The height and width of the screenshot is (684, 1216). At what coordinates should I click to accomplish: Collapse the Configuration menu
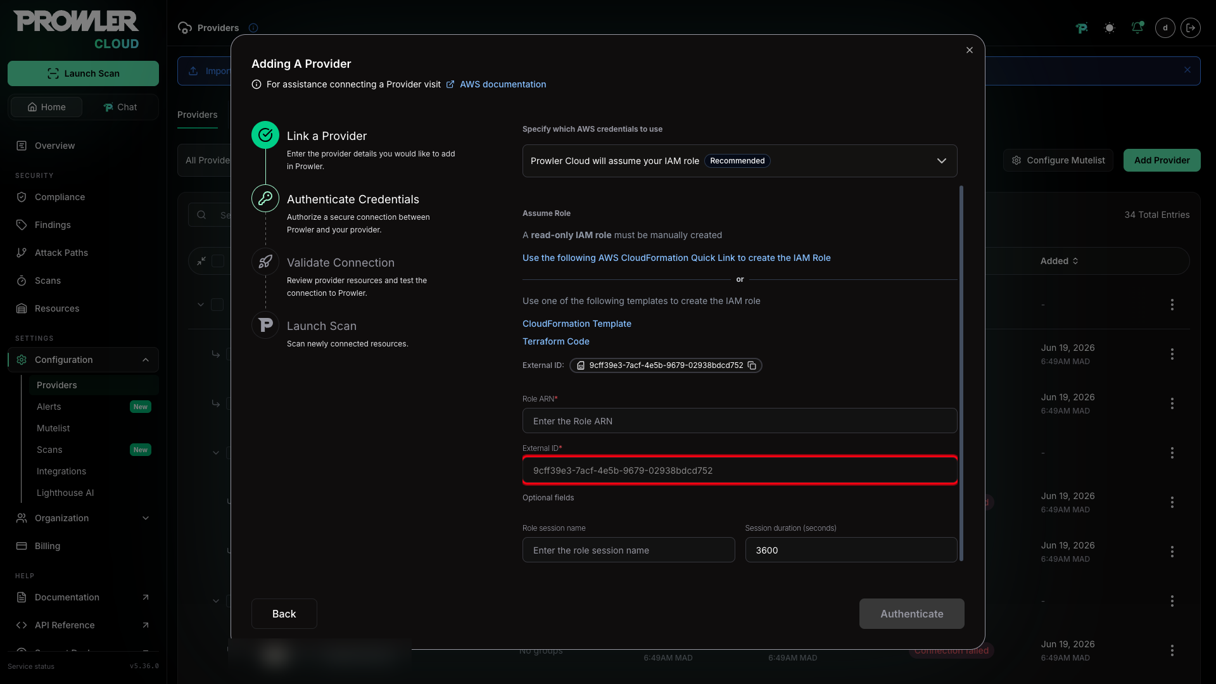pyautogui.click(x=83, y=360)
